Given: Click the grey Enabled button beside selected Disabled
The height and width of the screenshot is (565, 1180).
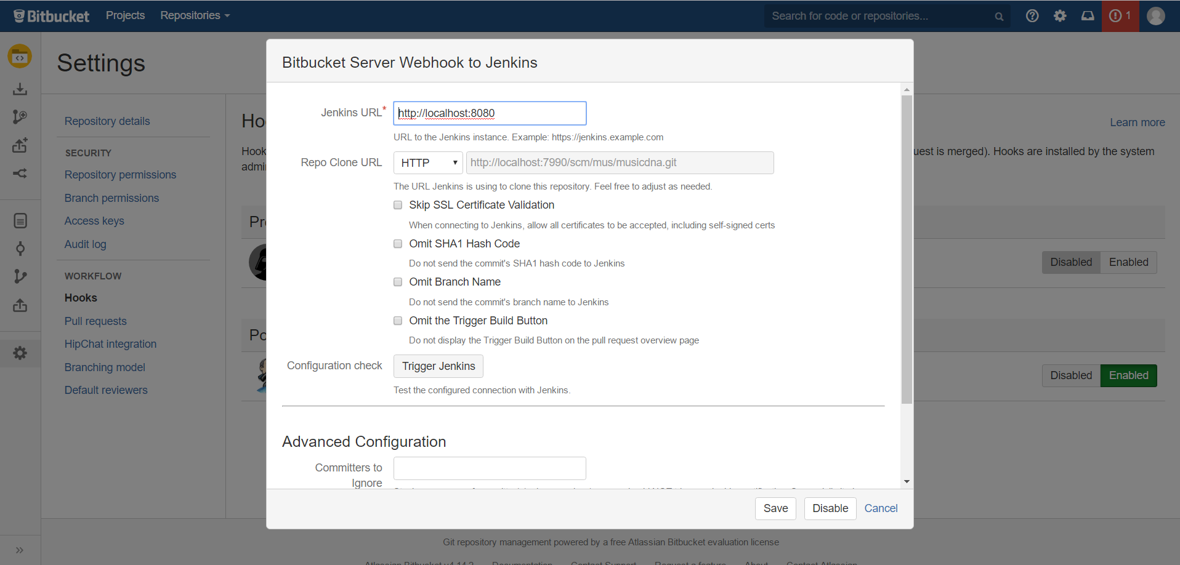Looking at the screenshot, I should [x=1129, y=262].
